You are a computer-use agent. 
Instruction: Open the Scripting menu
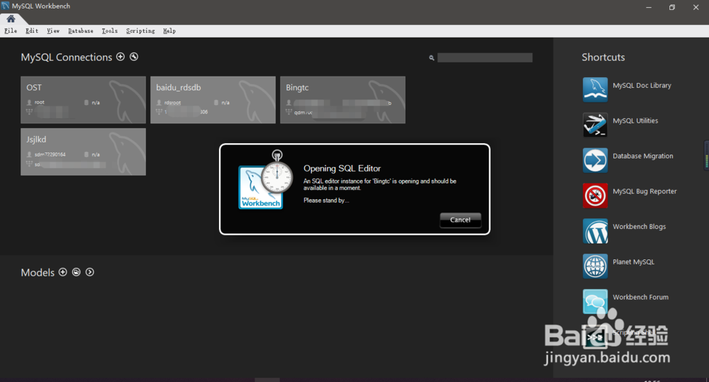pos(140,30)
